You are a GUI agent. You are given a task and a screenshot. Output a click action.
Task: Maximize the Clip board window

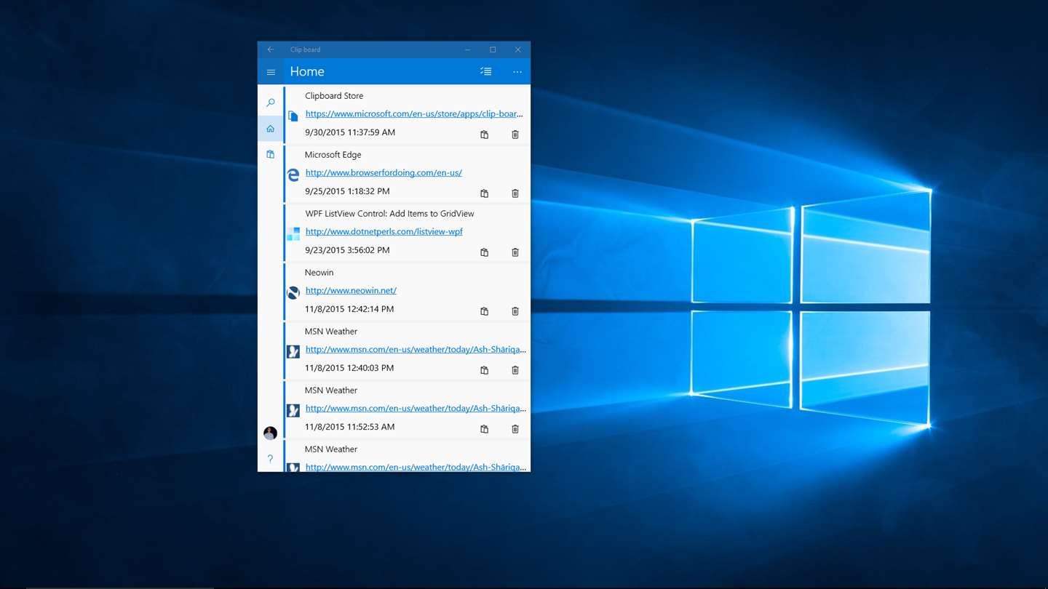pyautogui.click(x=493, y=49)
